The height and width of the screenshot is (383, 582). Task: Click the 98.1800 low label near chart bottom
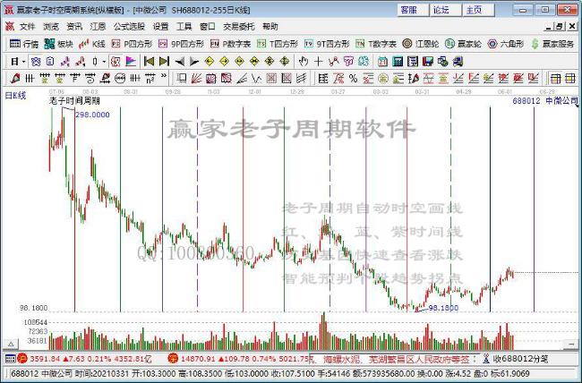click(443, 308)
